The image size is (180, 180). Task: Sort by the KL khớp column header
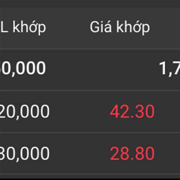click(23, 28)
